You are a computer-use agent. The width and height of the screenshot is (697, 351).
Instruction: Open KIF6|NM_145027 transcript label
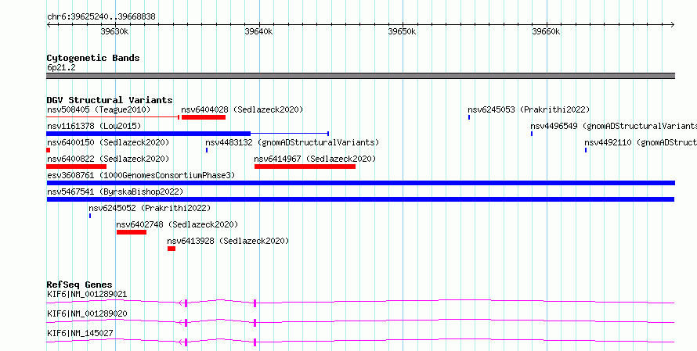(80, 333)
